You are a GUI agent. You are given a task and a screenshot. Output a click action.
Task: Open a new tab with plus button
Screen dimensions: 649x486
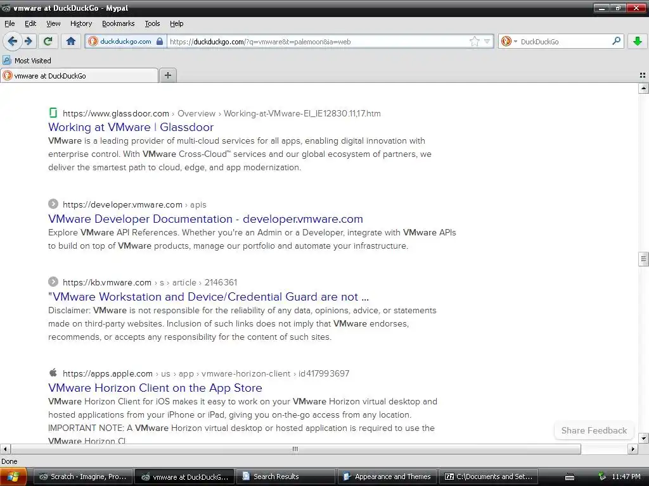[167, 75]
